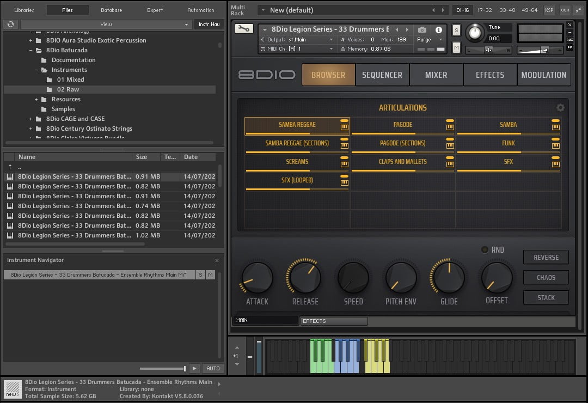This screenshot has width=588, height=403.
Task: Expand the 8Dio CAGE and CASE folder
Action: [30, 119]
